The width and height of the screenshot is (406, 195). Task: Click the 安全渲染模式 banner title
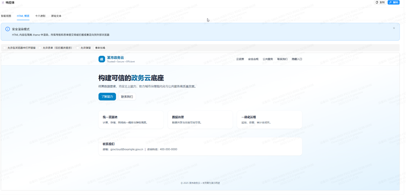[x=21, y=29]
